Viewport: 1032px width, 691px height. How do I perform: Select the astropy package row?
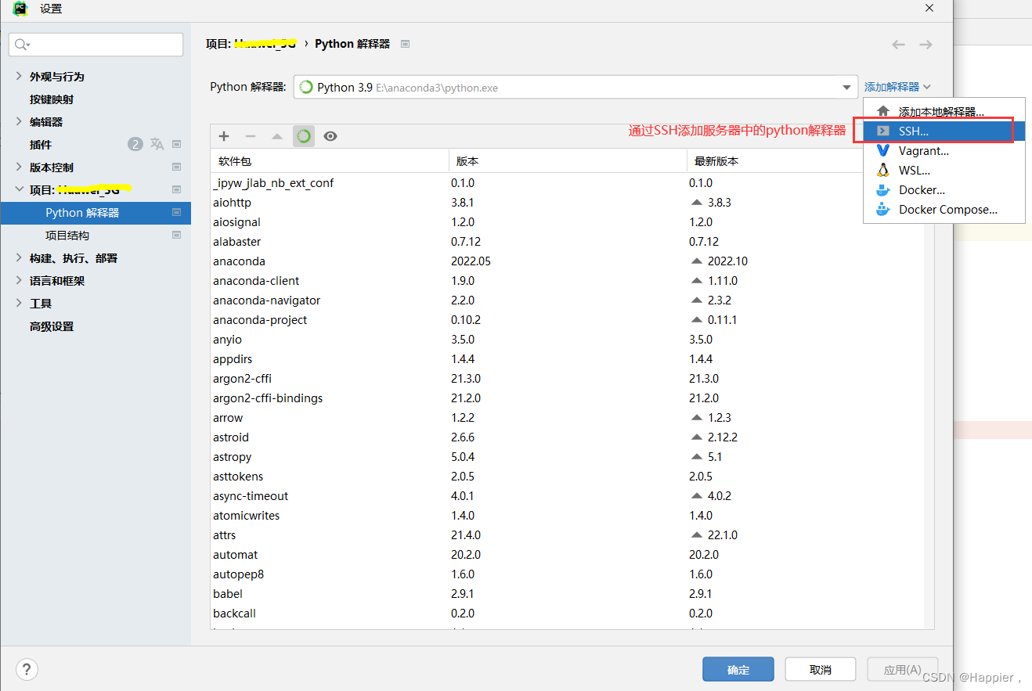point(567,457)
